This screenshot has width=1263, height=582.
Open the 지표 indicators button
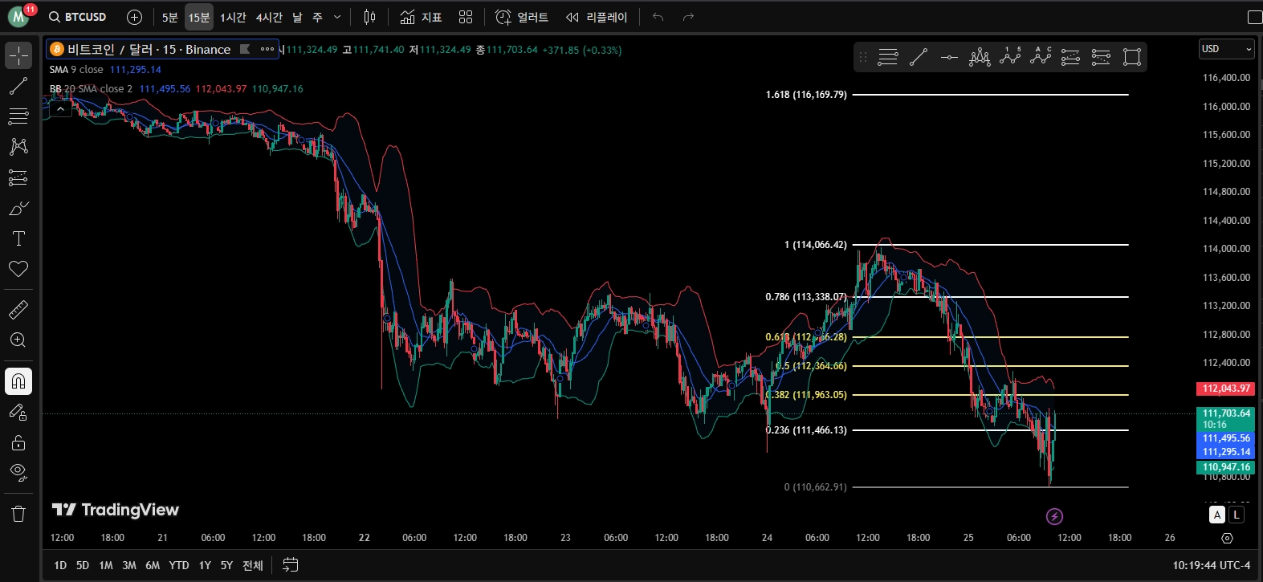click(x=422, y=17)
